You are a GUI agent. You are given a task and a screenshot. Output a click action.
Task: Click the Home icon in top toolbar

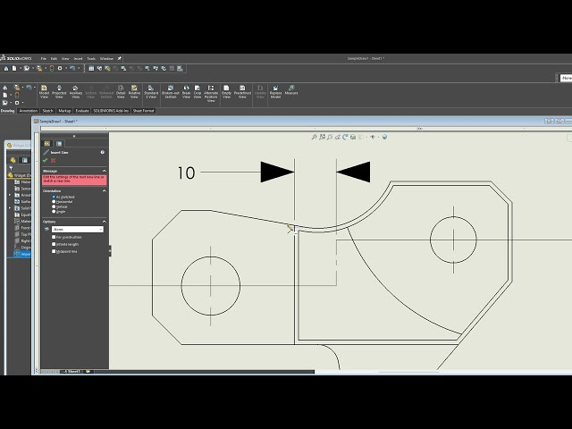[x=6, y=68]
